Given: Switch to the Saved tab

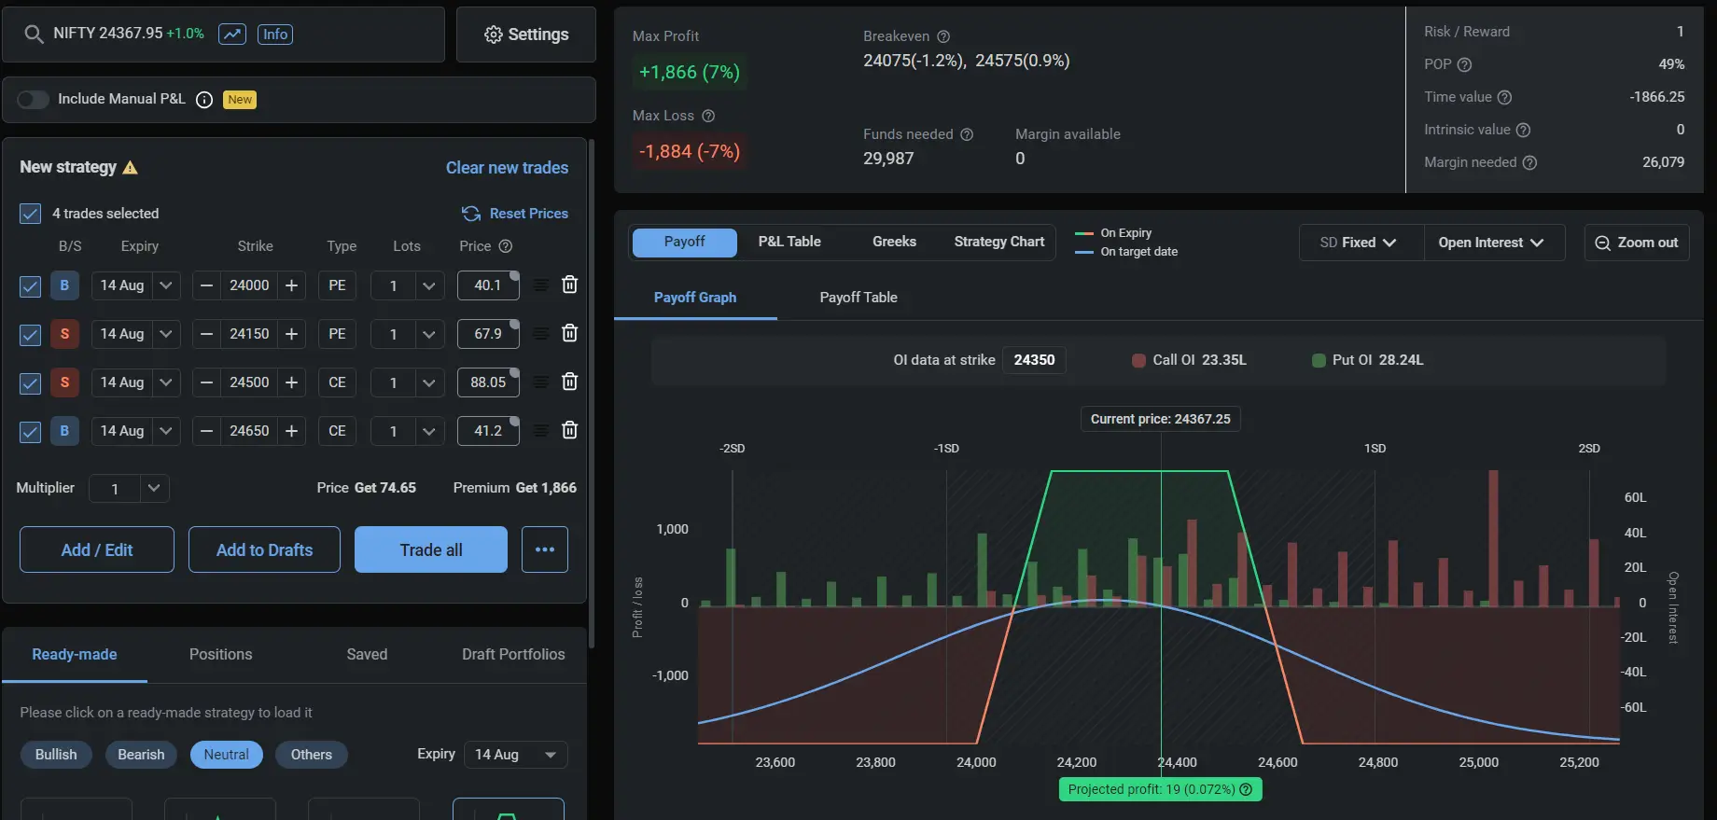Looking at the screenshot, I should coord(367,655).
